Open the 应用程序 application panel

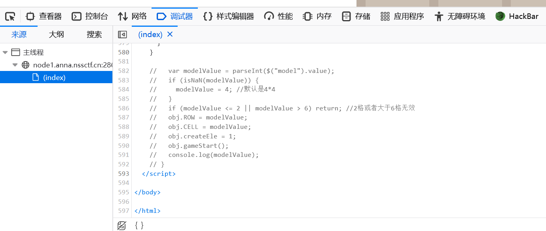coord(402,17)
